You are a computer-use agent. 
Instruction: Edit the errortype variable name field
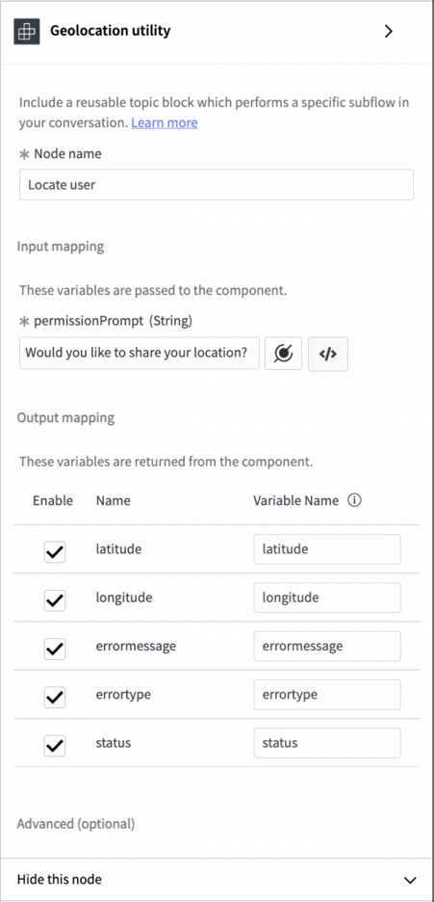pyautogui.click(x=327, y=695)
